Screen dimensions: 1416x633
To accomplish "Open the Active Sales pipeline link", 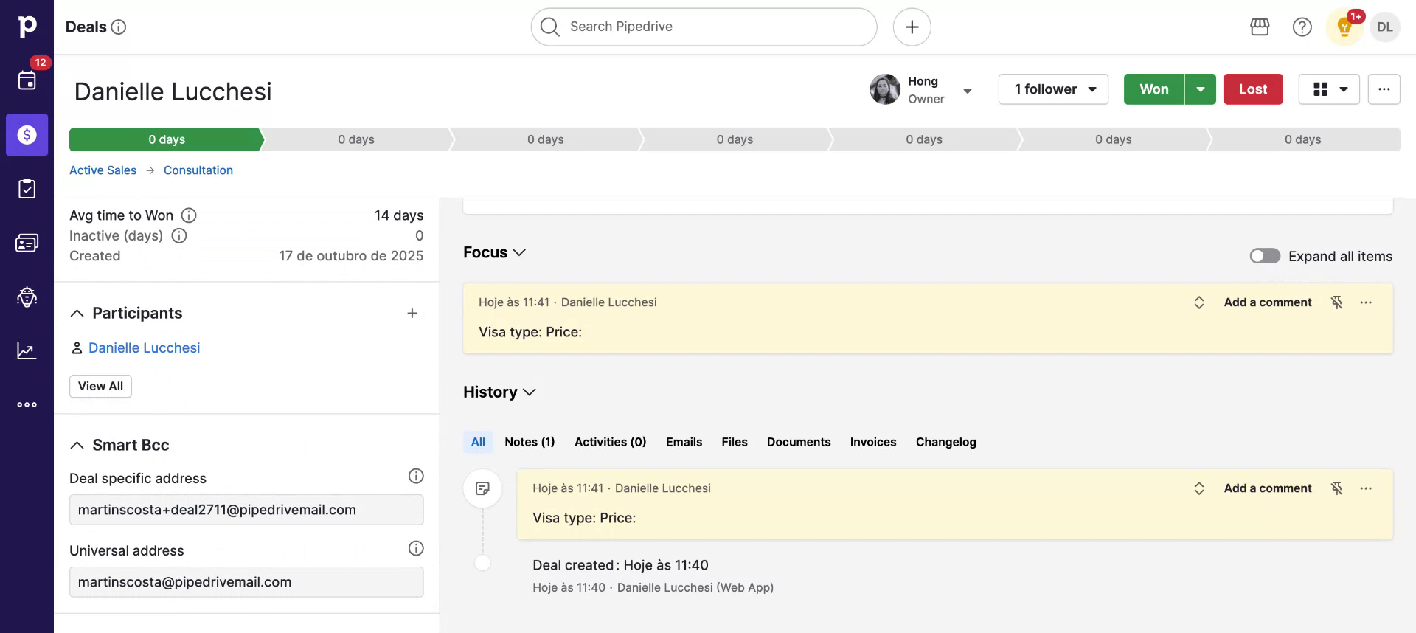I will coord(103,170).
